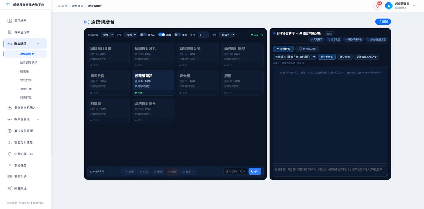
Task: Open the 排序 分机号 dropdown
Action: (226, 35)
